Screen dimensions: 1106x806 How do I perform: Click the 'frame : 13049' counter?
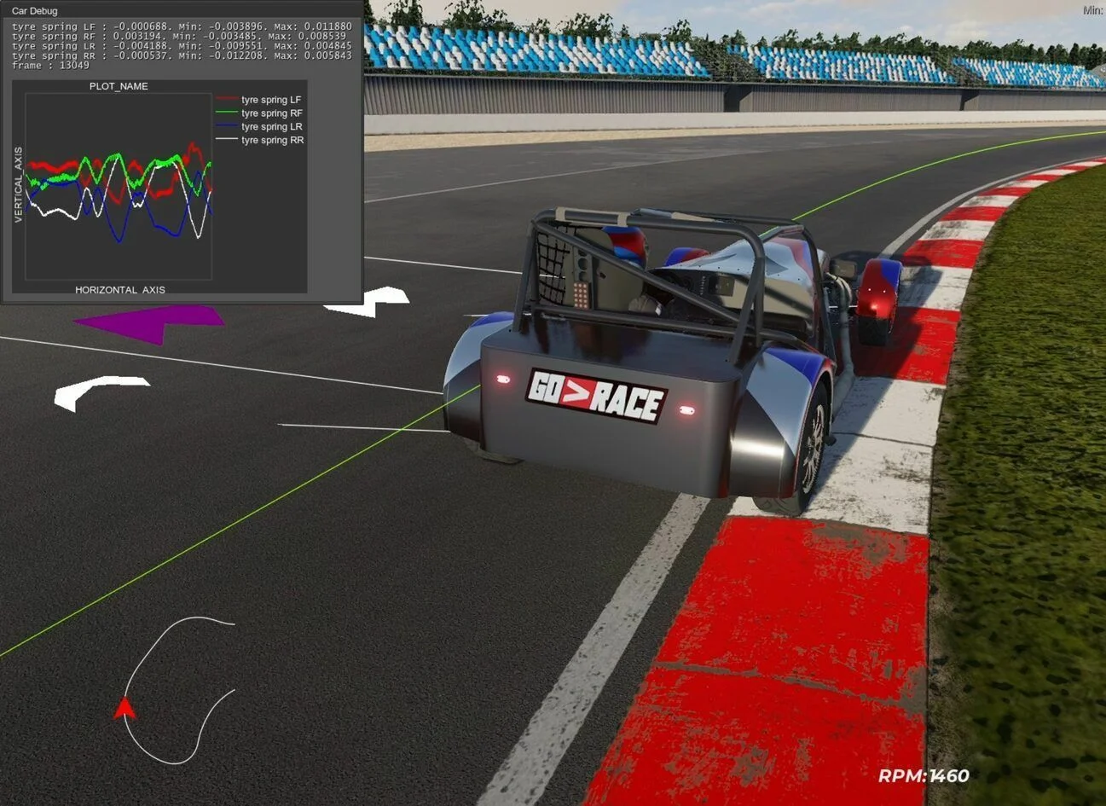[50, 65]
